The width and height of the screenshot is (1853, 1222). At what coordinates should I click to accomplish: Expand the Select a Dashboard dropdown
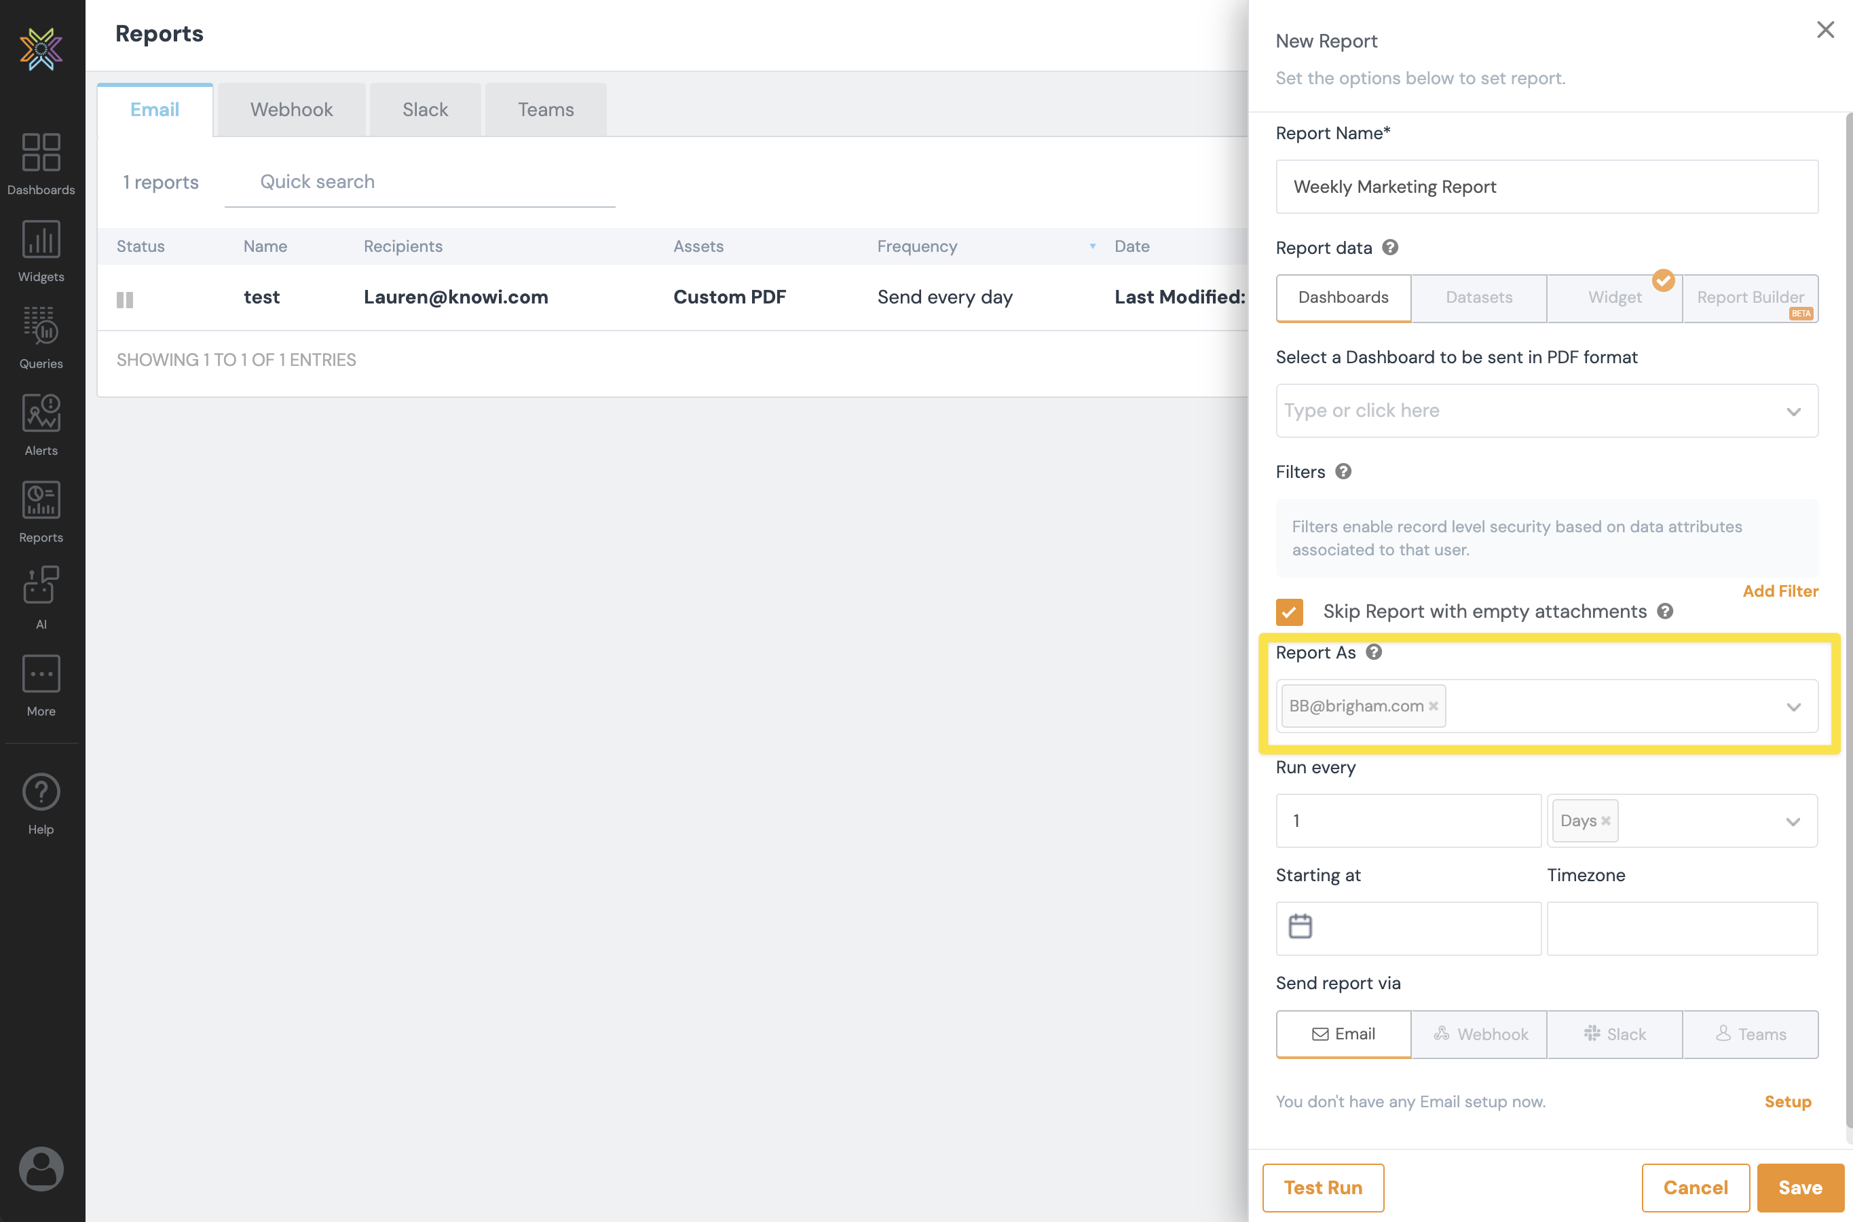click(1793, 411)
